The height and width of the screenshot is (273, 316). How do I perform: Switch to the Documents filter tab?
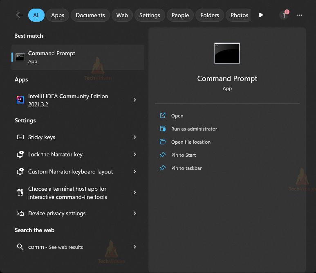[90, 15]
